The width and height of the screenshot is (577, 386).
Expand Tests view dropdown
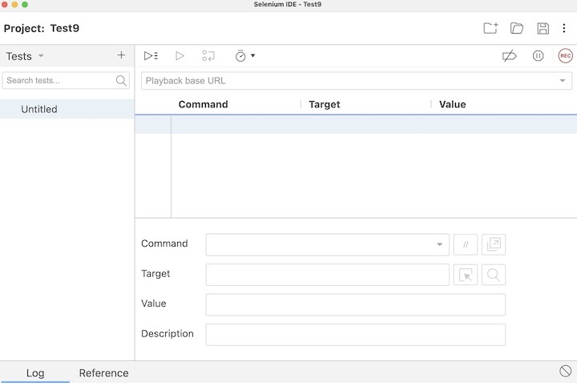41,56
